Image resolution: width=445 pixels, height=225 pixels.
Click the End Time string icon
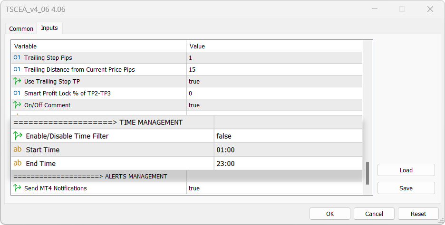(18, 163)
